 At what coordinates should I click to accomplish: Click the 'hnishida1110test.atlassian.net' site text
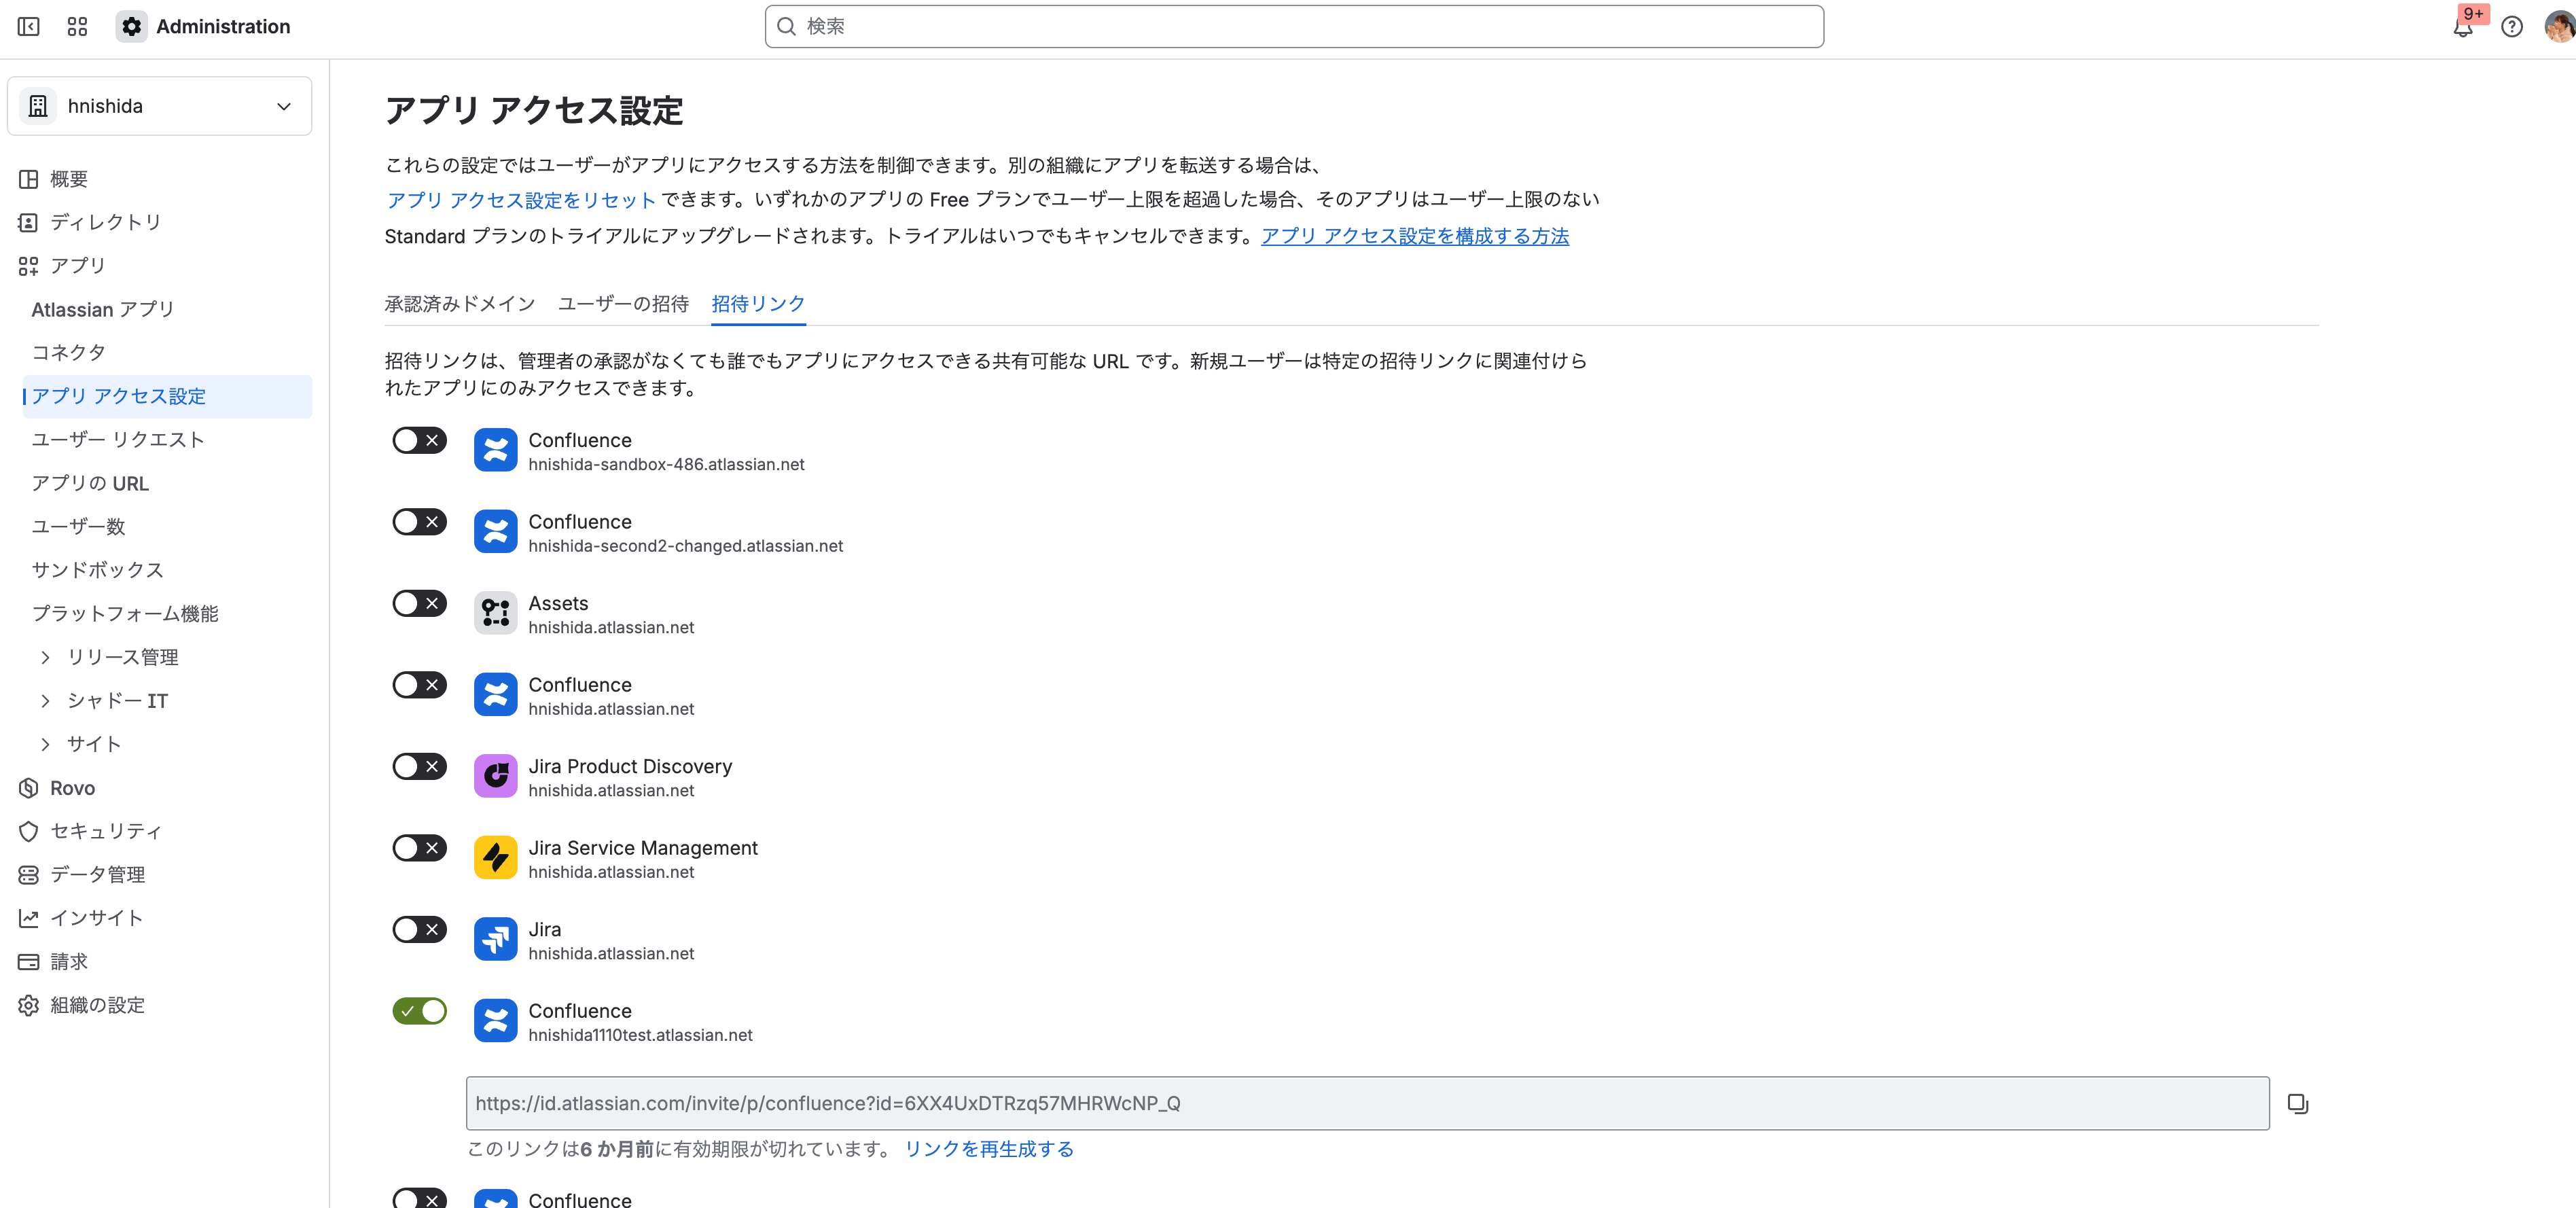click(x=640, y=1035)
